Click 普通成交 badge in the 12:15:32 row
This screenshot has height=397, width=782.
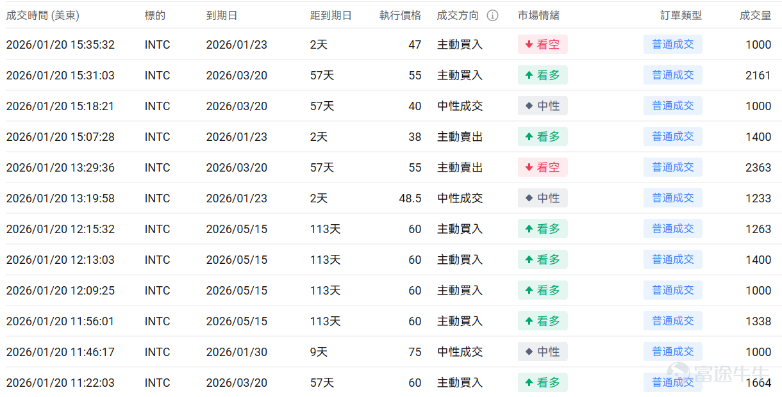click(x=673, y=229)
